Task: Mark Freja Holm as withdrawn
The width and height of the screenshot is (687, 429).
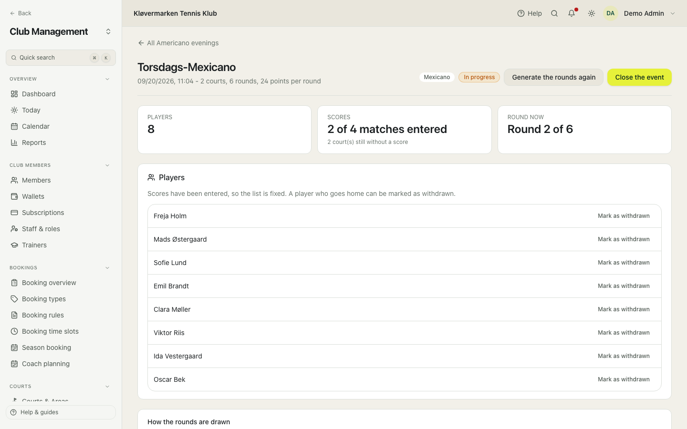Action: [624, 216]
